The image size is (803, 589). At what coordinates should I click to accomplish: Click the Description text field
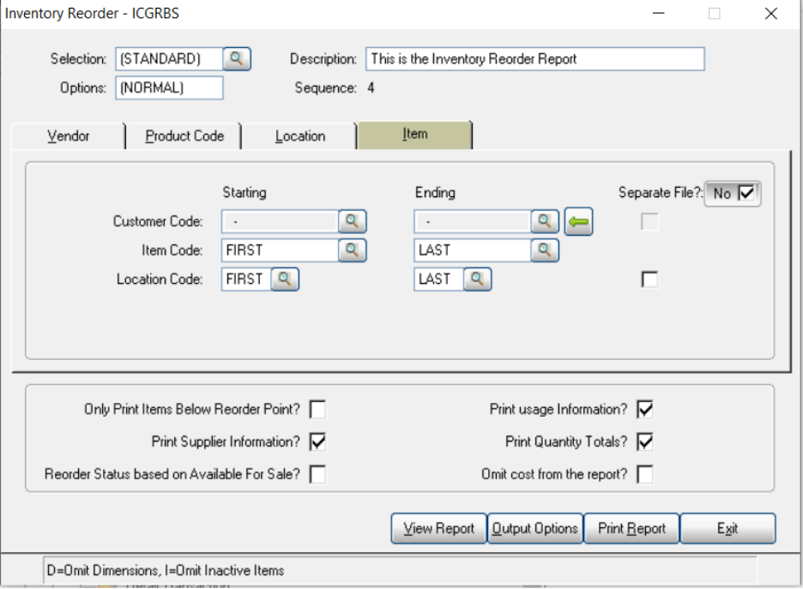[x=535, y=59]
